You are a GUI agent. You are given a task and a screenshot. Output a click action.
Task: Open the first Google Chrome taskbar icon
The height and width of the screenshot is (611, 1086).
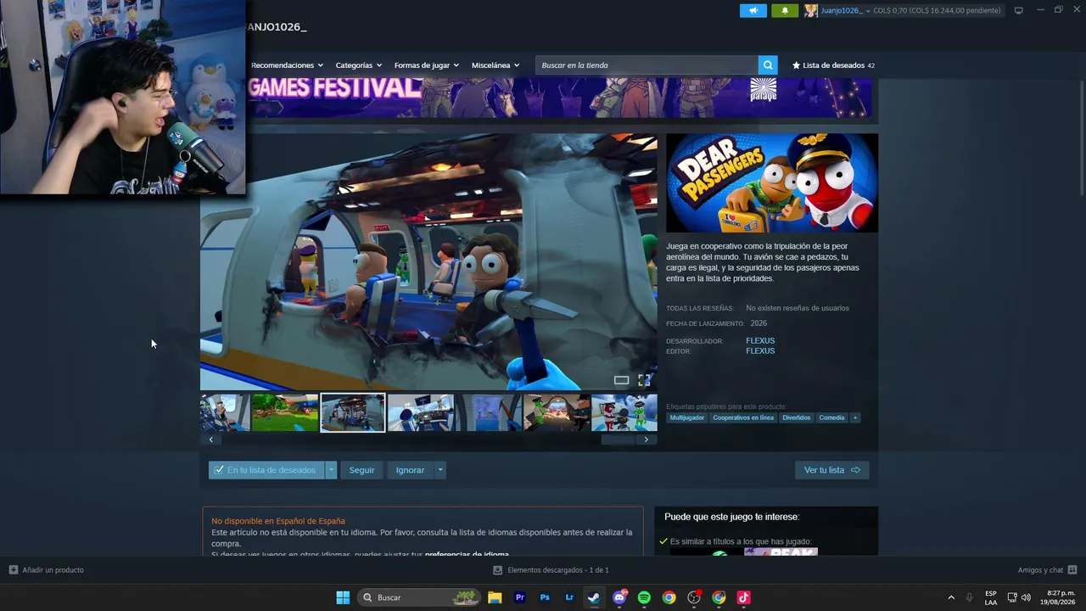[669, 597]
